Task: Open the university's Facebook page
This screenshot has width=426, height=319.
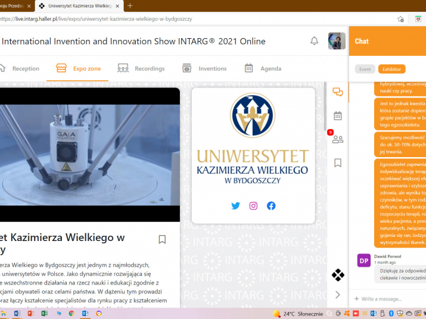Action: pyautogui.click(x=271, y=206)
